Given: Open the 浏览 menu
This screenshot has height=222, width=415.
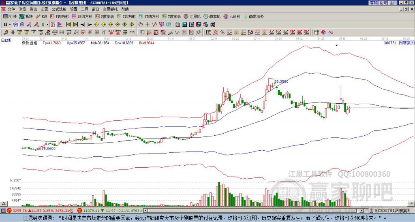Looking at the screenshot, I should (23, 9).
